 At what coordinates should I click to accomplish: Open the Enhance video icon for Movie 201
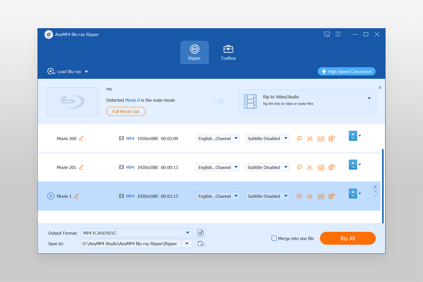click(x=331, y=167)
